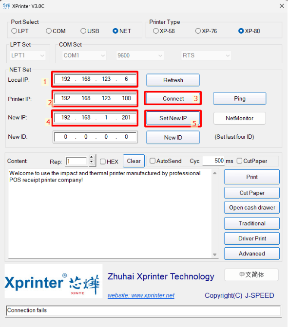Click the Traditional button
Image resolution: width=288 pixels, height=327 pixels.
point(252,223)
